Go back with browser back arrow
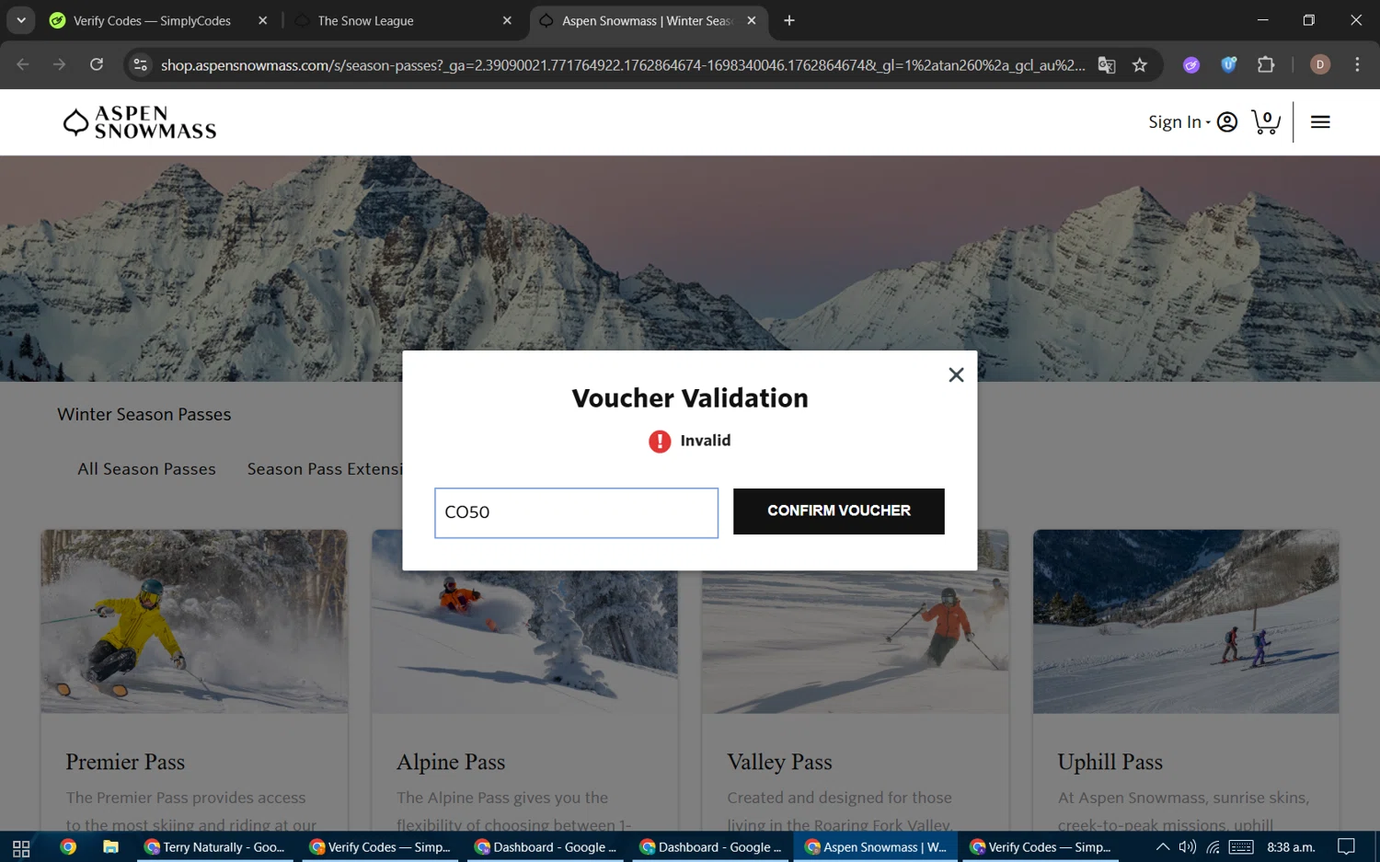The height and width of the screenshot is (862, 1380). 23,64
